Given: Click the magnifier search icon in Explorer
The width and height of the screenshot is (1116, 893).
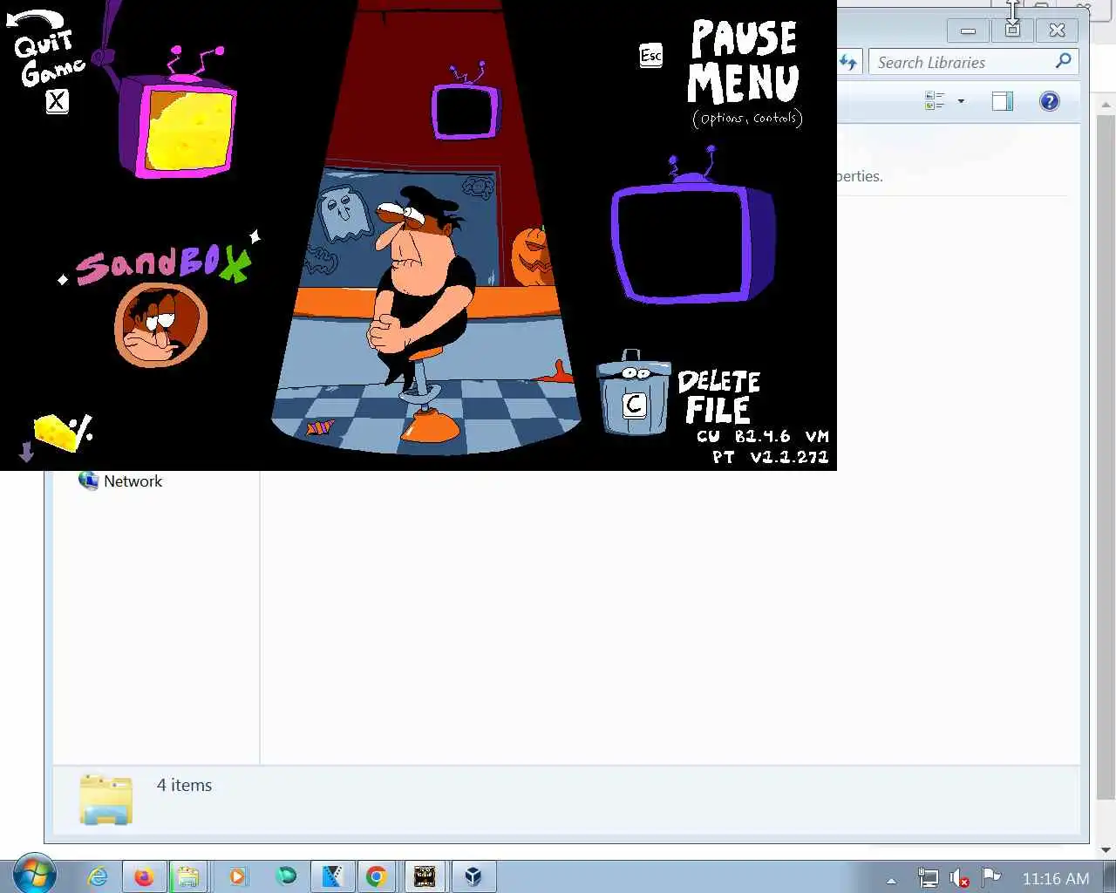Looking at the screenshot, I should 1063,61.
